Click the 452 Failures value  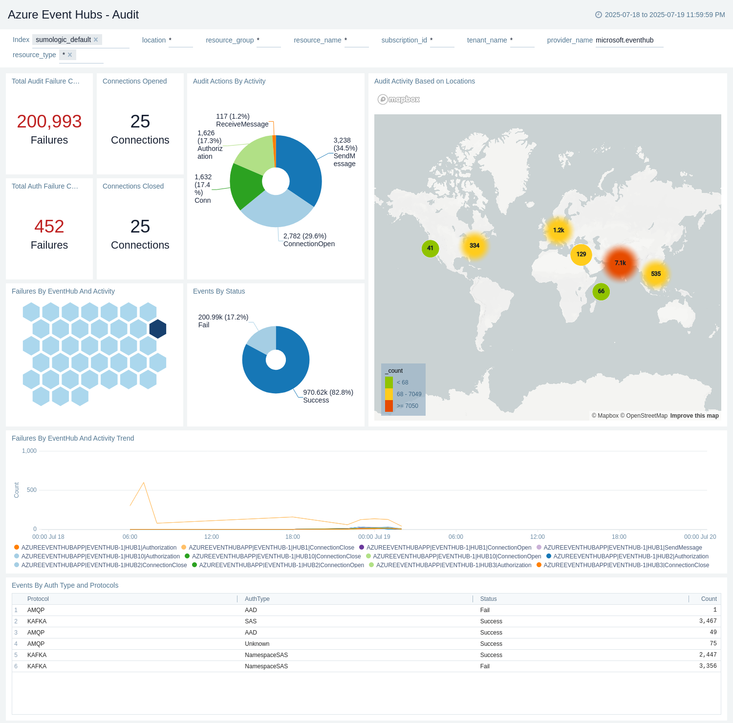pos(49,226)
